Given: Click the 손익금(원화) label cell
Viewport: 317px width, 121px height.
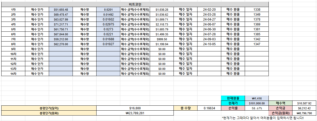Looking at the screenshot, I should (280, 113).
